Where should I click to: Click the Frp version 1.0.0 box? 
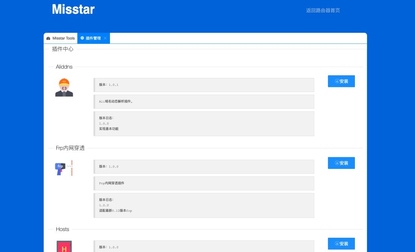[x=204, y=167]
